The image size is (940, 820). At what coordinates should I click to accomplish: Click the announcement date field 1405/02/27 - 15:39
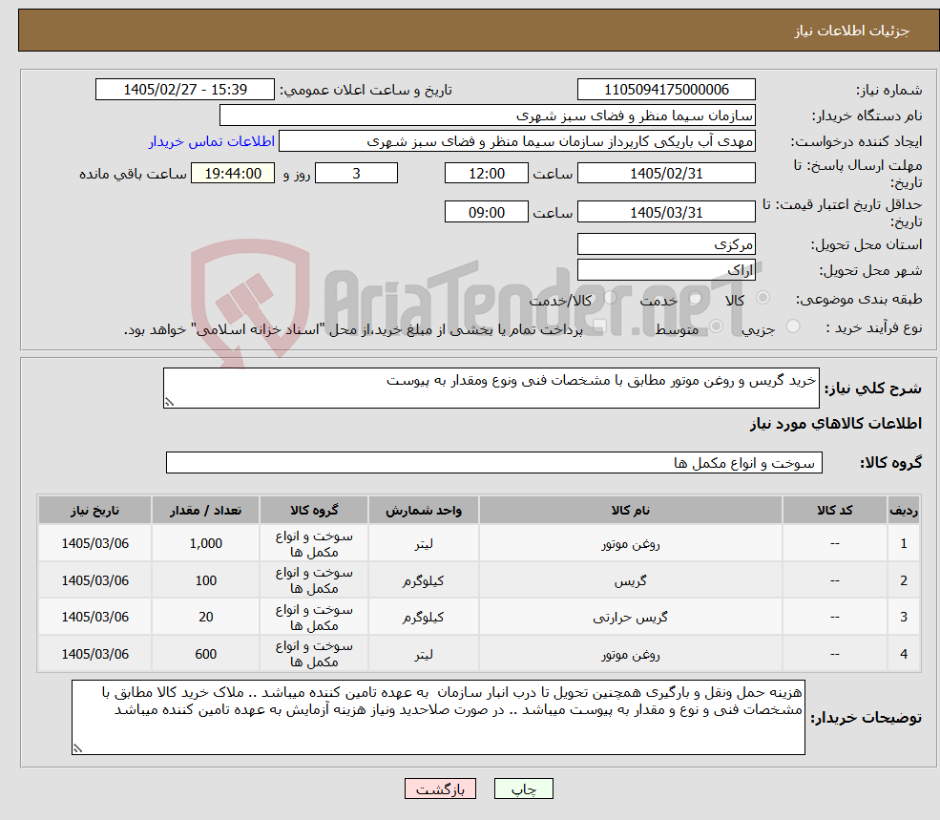184,90
